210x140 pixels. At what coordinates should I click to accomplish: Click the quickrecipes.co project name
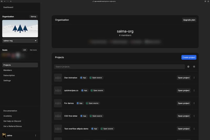[x=71, y=90]
